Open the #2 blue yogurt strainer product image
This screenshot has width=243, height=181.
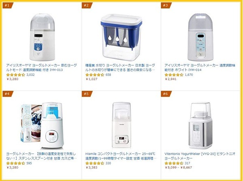121,37
